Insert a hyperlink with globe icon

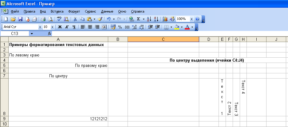tap(131, 19)
